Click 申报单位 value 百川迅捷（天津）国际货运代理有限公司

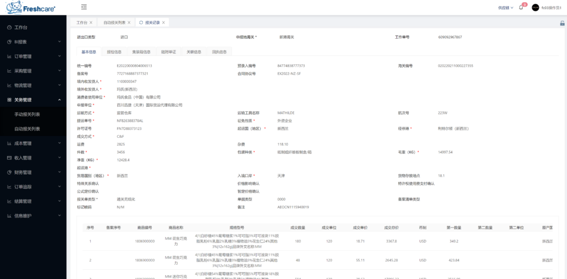150,105
